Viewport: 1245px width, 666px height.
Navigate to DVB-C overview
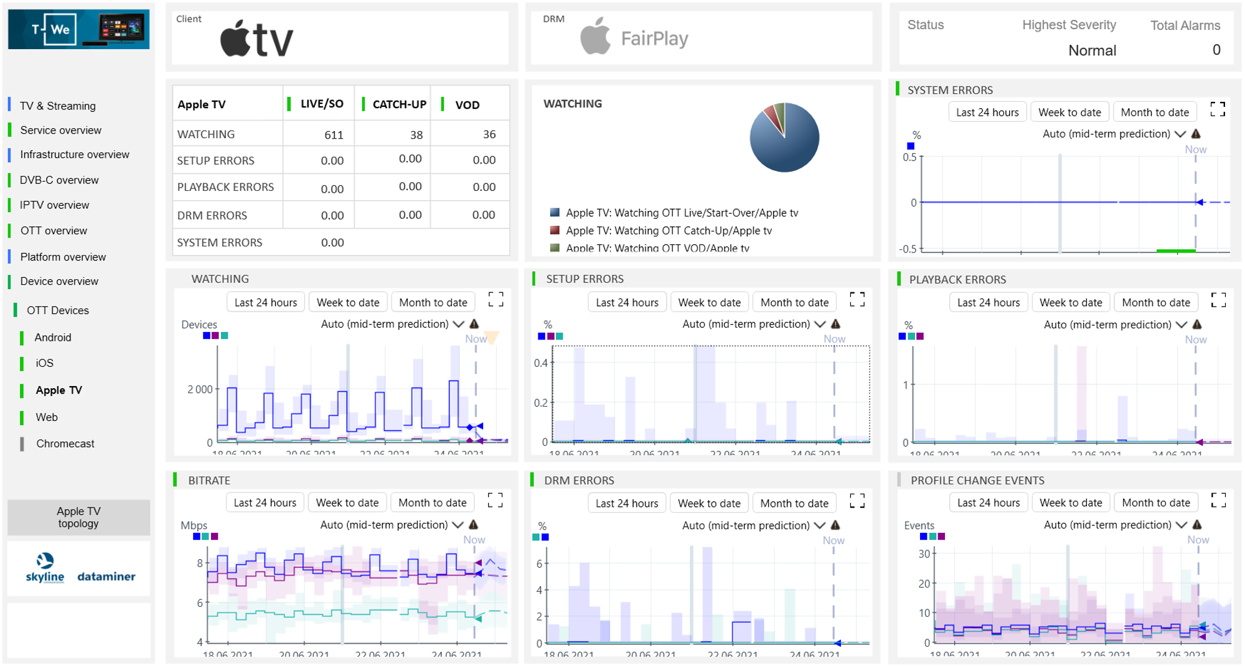pyautogui.click(x=59, y=180)
